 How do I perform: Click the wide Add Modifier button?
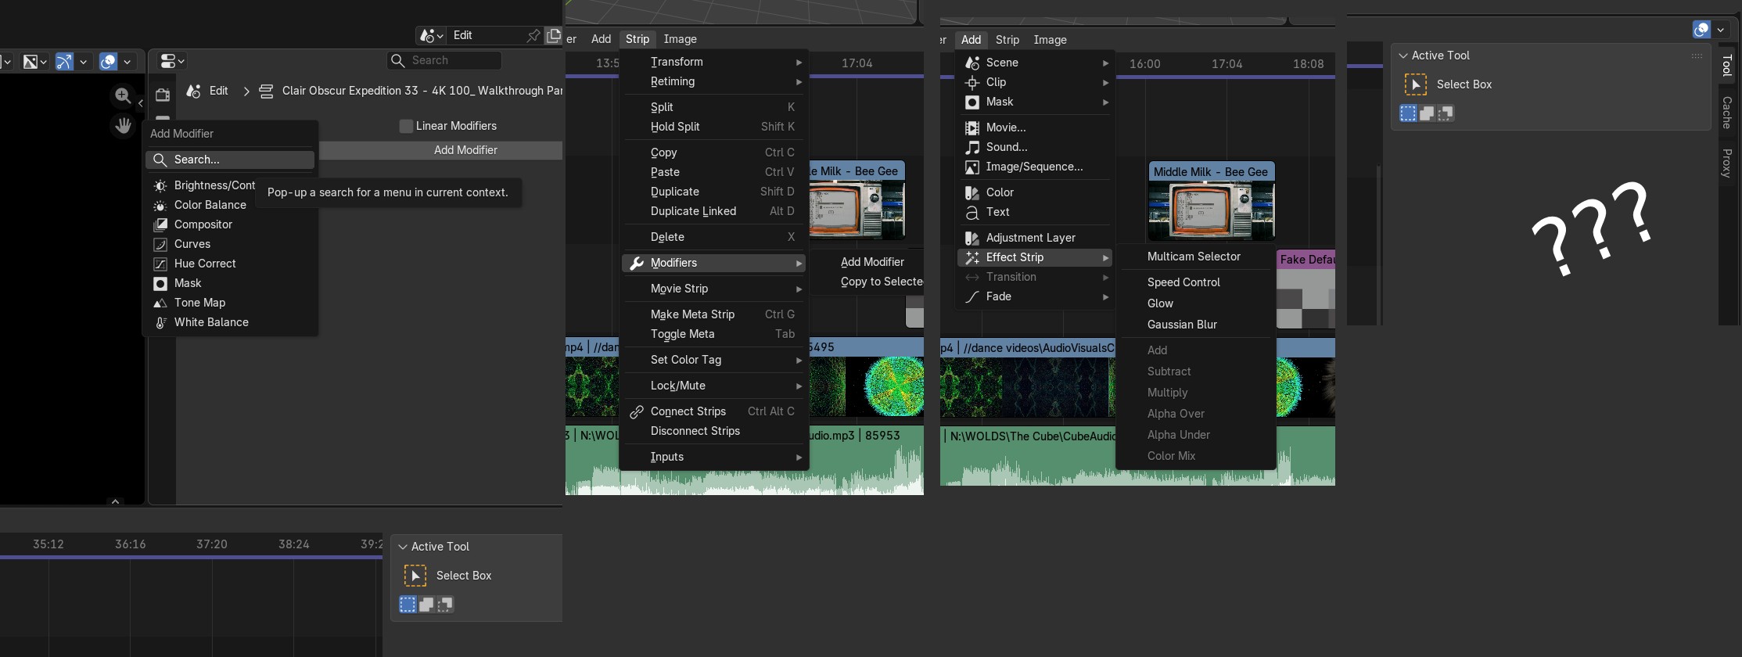[x=441, y=150]
